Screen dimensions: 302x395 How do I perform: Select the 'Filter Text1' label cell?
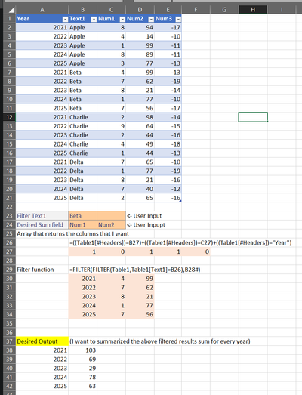click(x=42, y=216)
